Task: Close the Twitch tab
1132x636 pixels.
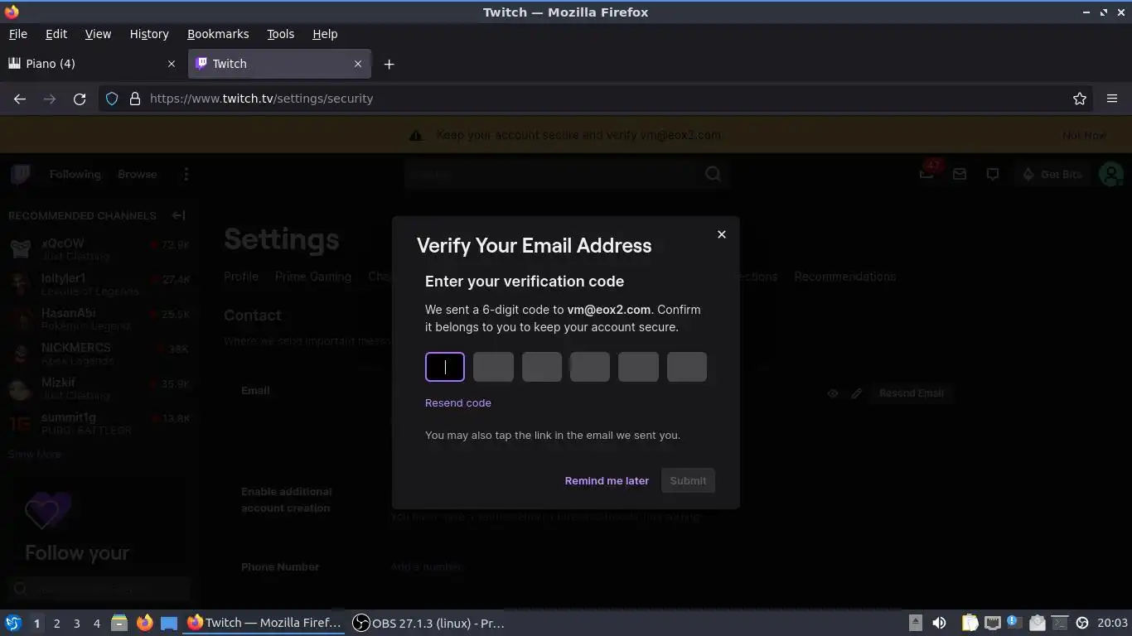Action: tap(358, 64)
